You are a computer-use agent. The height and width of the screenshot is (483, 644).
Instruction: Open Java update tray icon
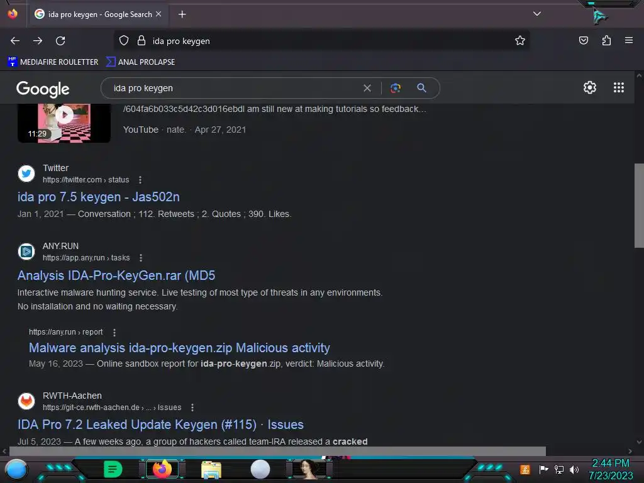(x=525, y=469)
